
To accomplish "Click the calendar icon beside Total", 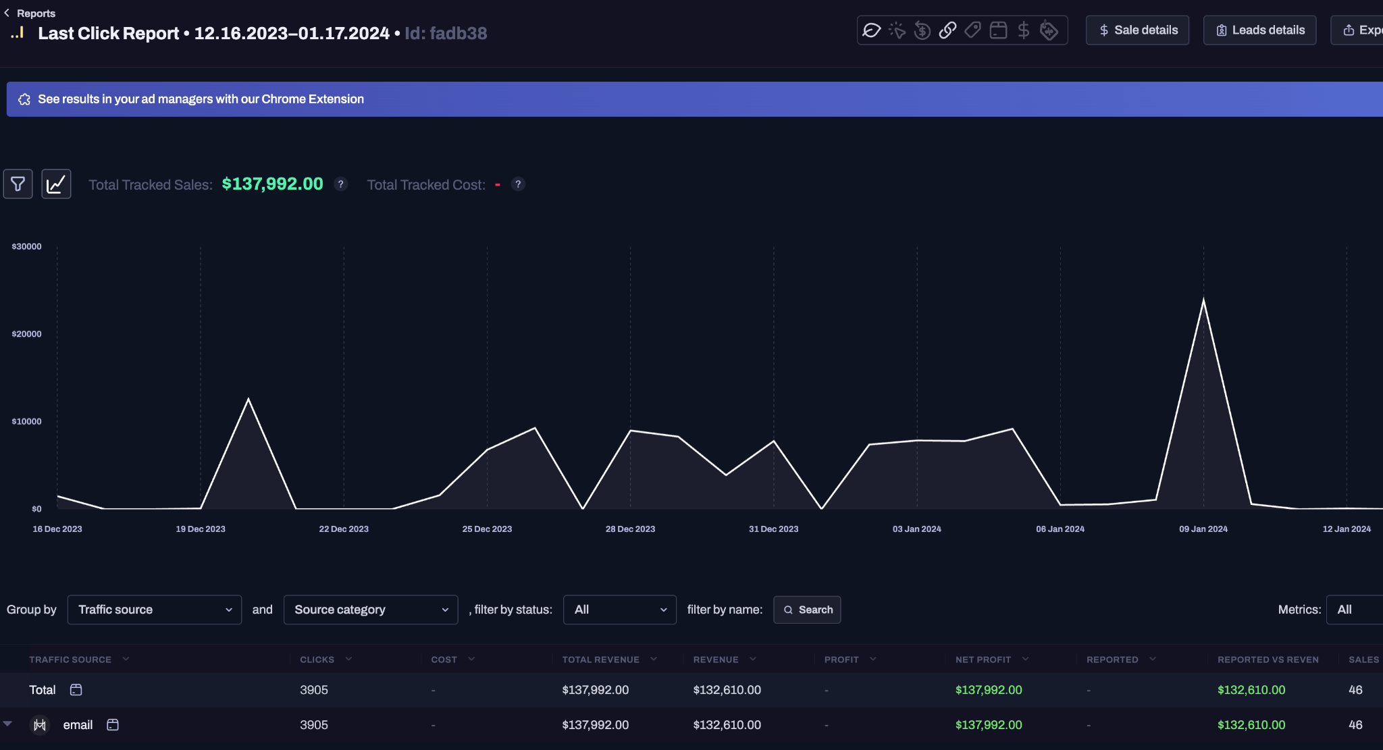I will coord(76,690).
